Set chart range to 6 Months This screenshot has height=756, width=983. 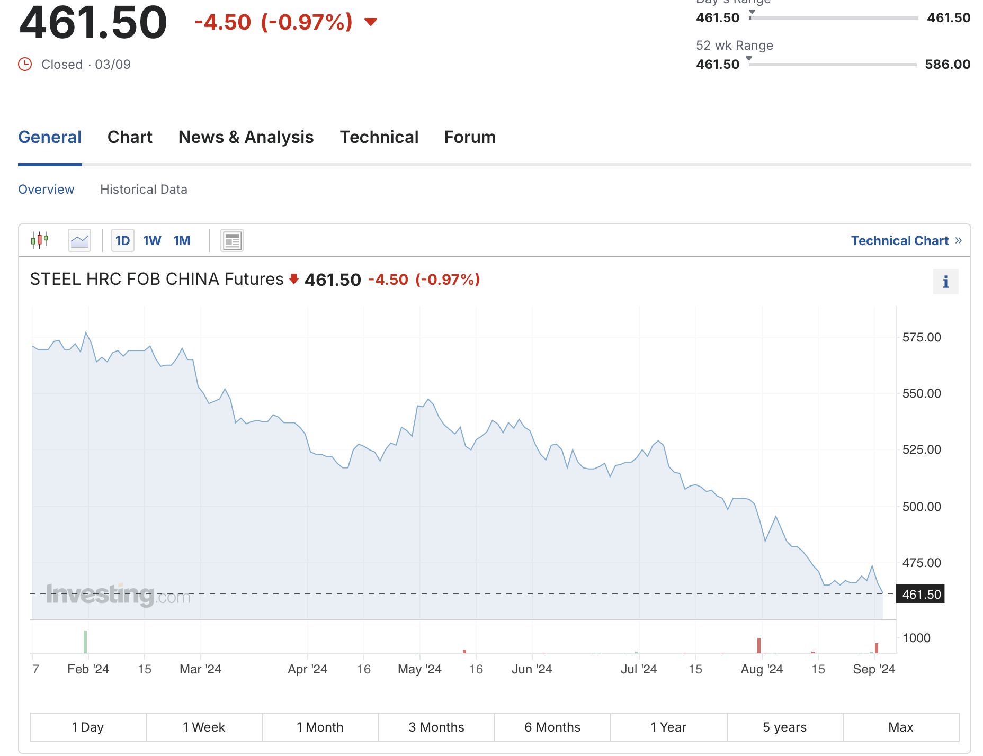(x=552, y=727)
